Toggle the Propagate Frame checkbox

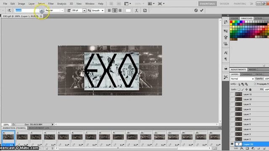pyautogui.click(x=255, y=84)
